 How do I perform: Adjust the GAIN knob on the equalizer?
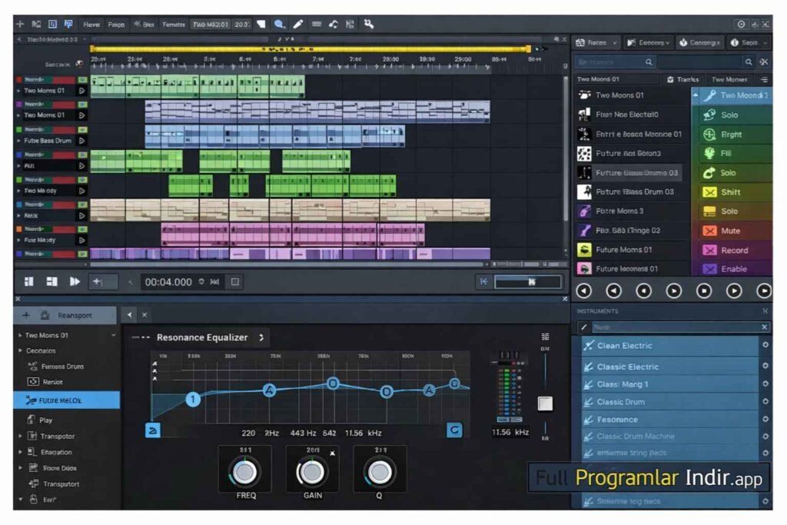coord(311,470)
